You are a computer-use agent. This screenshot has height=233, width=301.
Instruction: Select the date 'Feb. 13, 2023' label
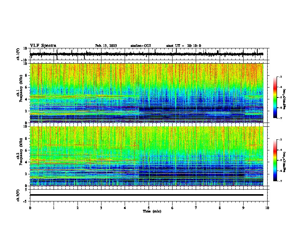pyautogui.click(x=106, y=46)
